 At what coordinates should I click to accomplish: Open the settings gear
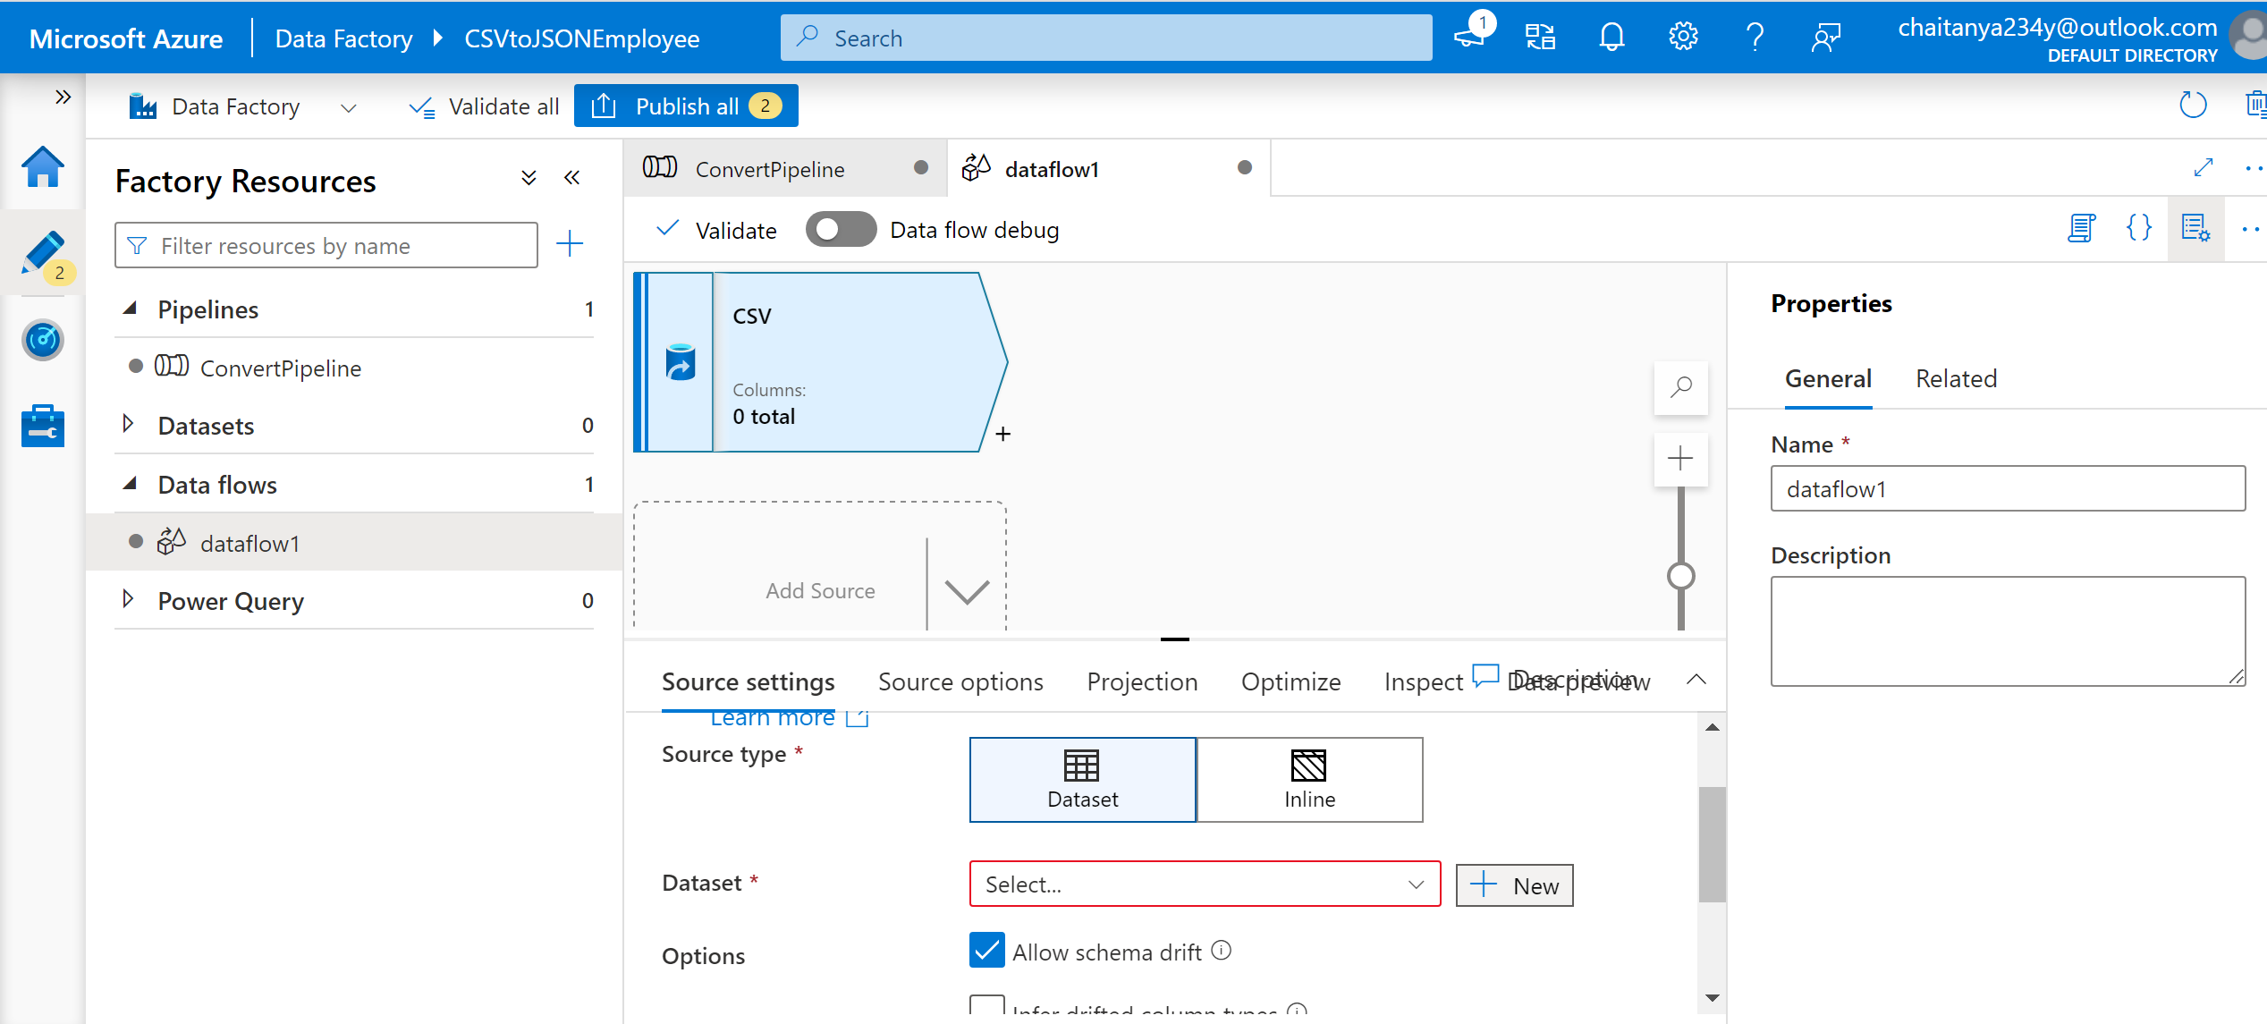(1683, 37)
